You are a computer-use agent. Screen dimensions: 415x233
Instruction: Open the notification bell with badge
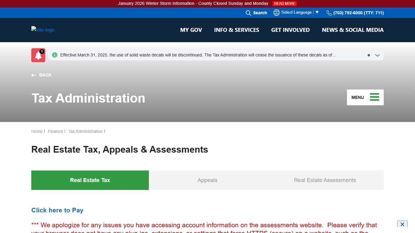(38, 55)
